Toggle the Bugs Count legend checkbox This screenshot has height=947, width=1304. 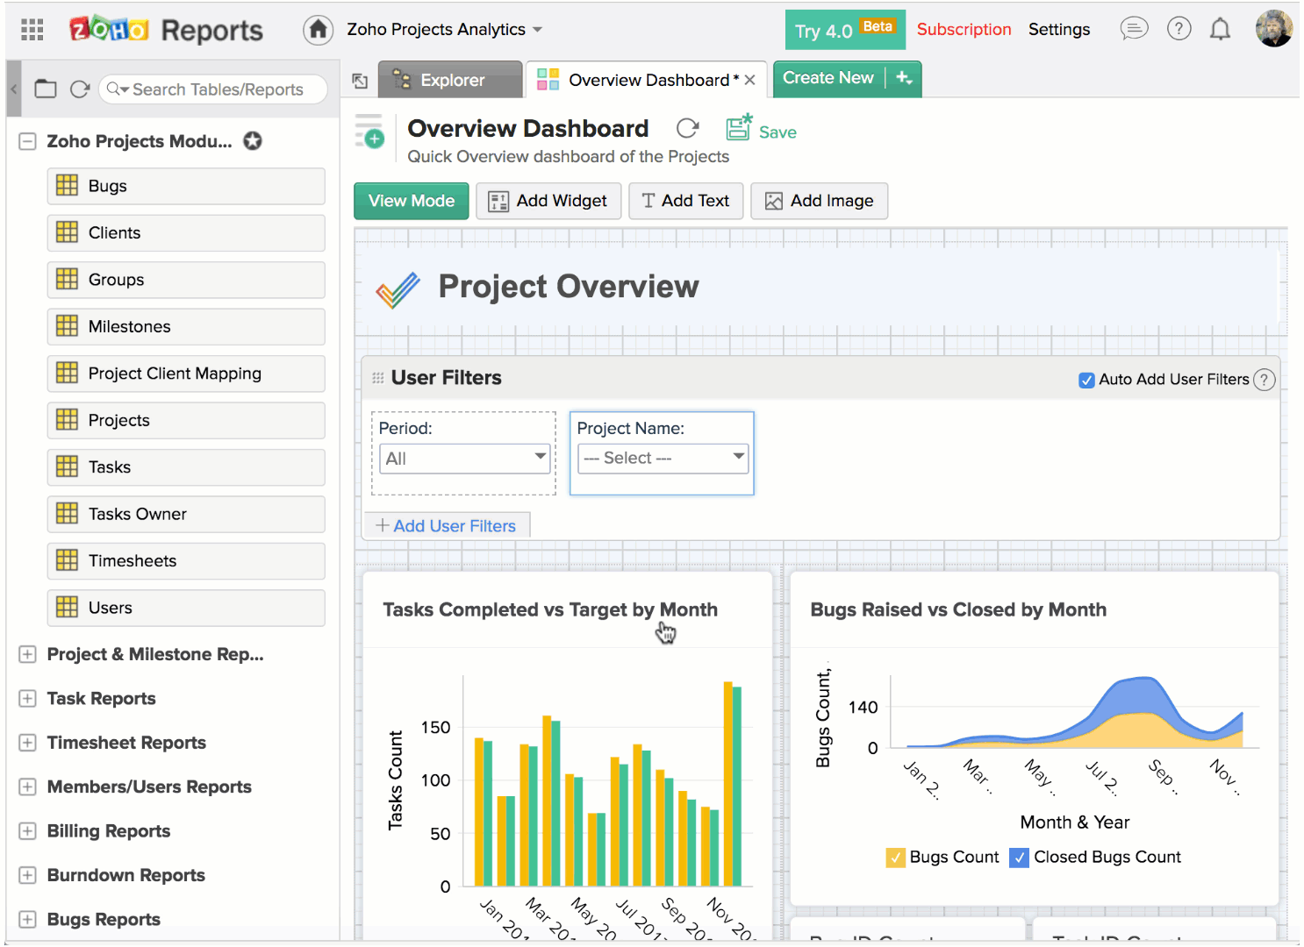click(895, 858)
